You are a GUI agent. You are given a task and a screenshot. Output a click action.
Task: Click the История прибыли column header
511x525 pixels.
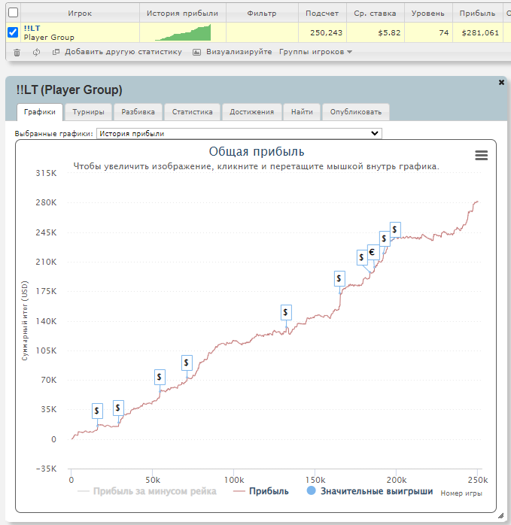(182, 14)
